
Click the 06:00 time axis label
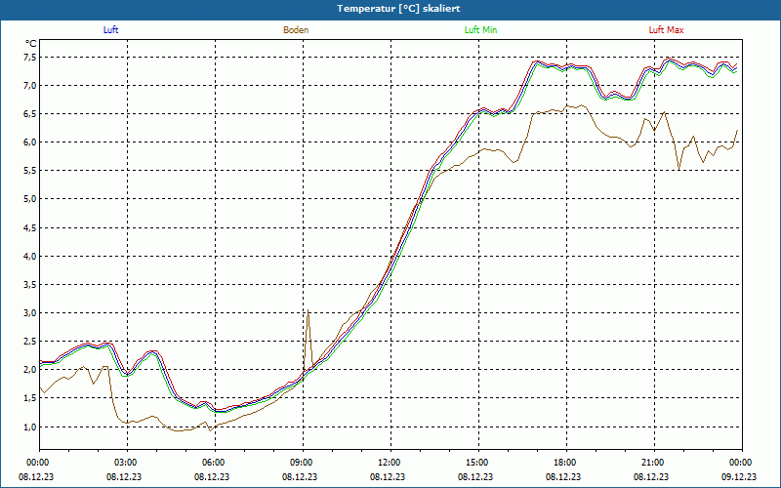215,463
